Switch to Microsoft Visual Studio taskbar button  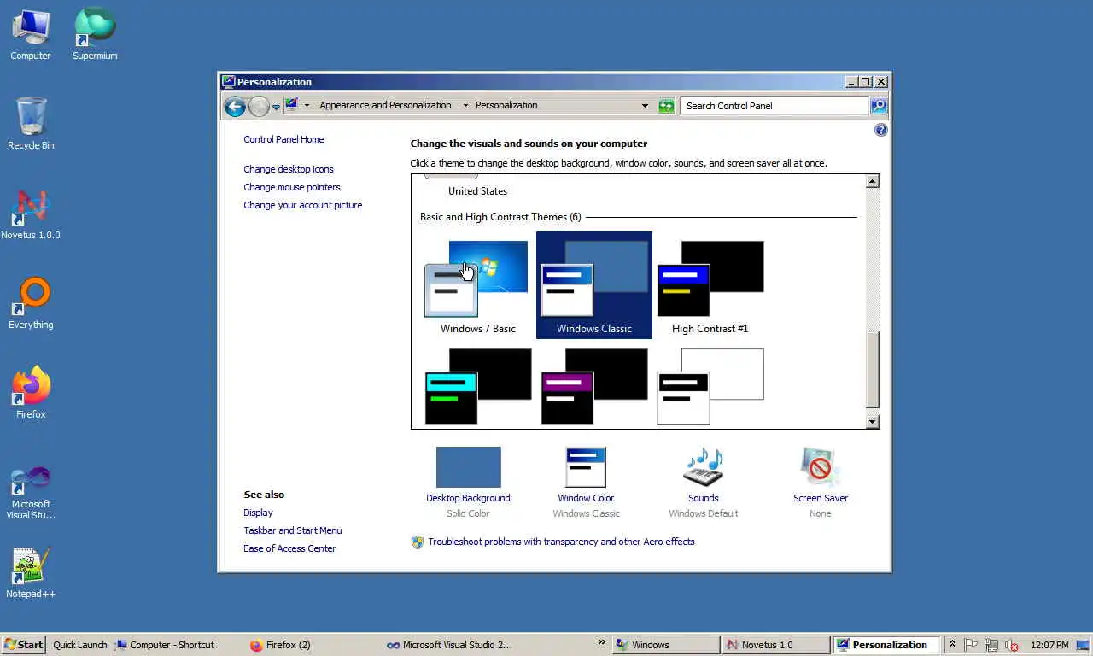point(449,645)
